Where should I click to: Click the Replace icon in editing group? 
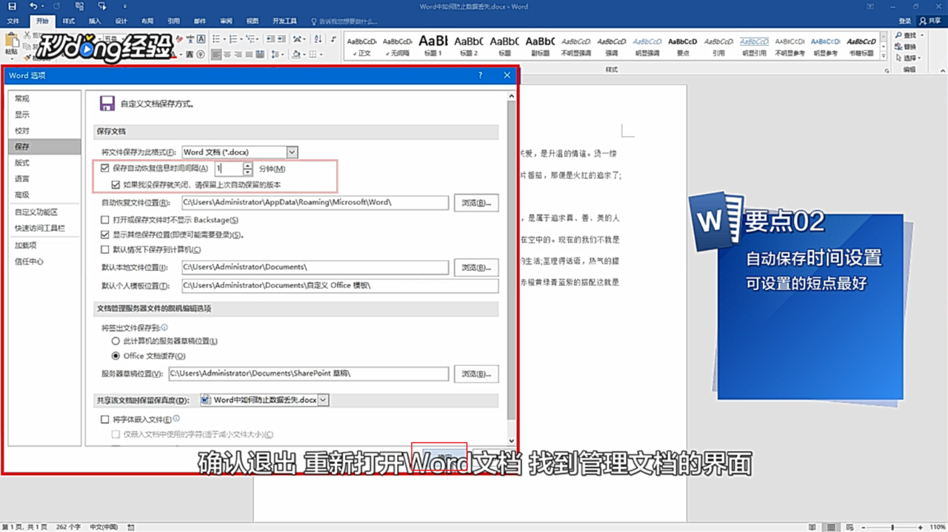tap(899, 47)
